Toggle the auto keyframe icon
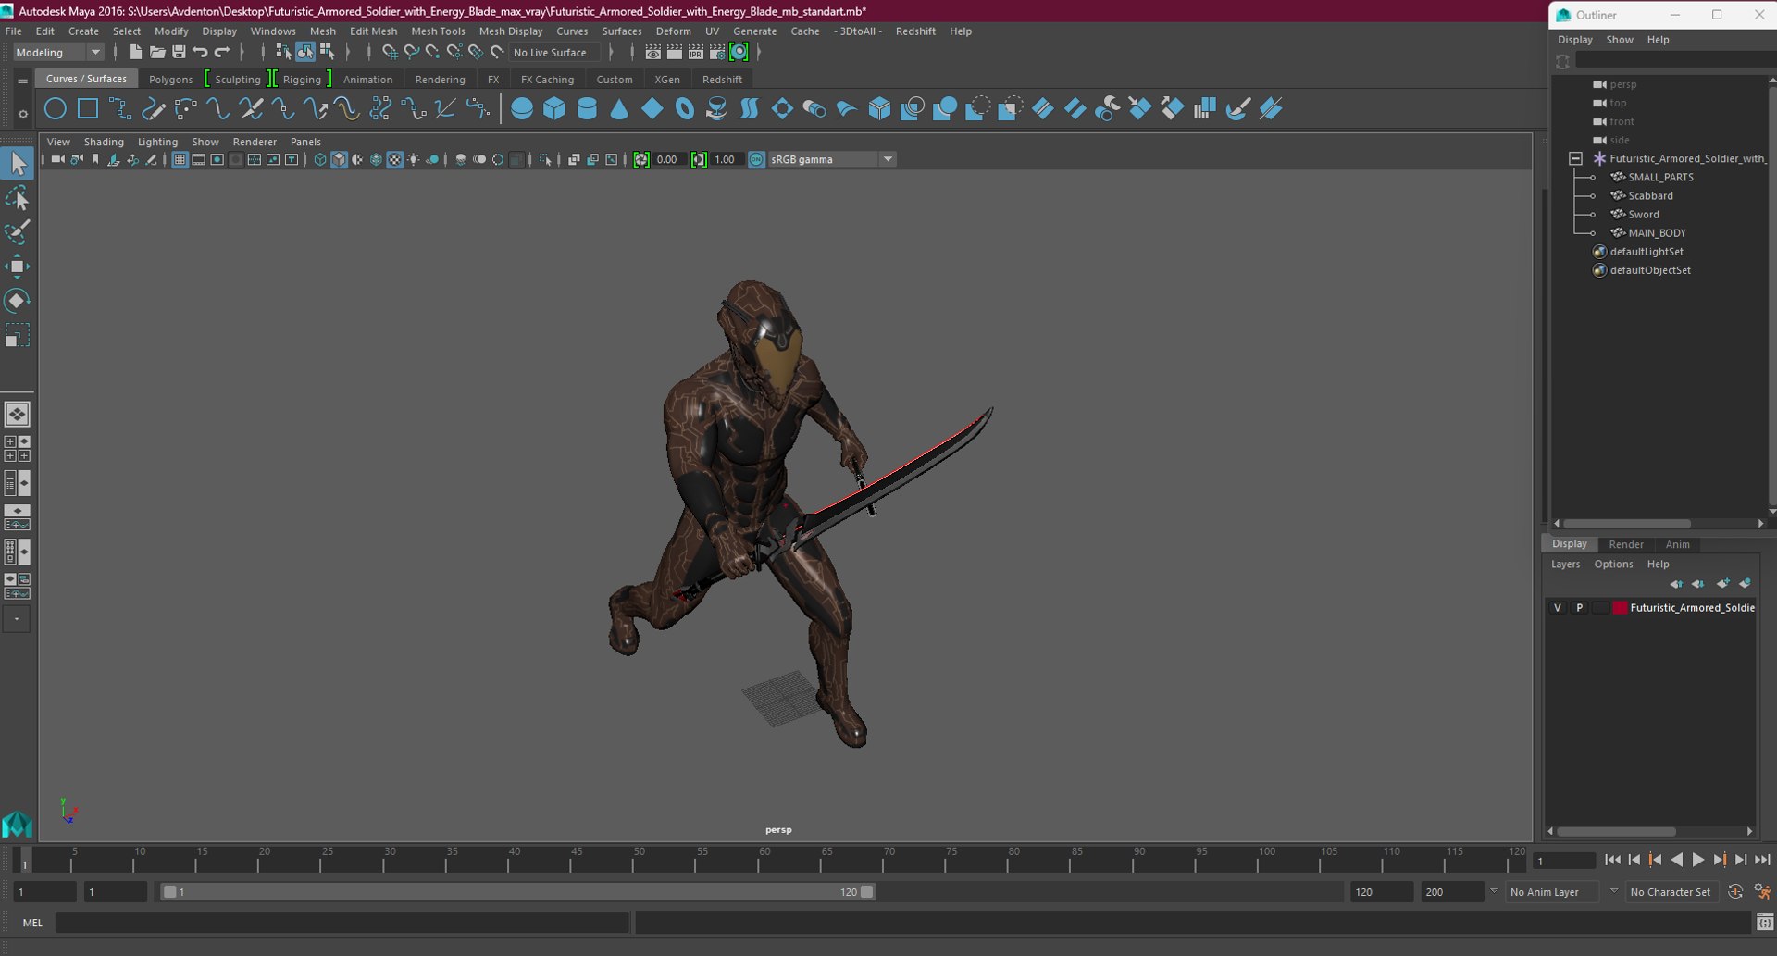Viewport: 1777px width, 956px height. coord(1735,892)
